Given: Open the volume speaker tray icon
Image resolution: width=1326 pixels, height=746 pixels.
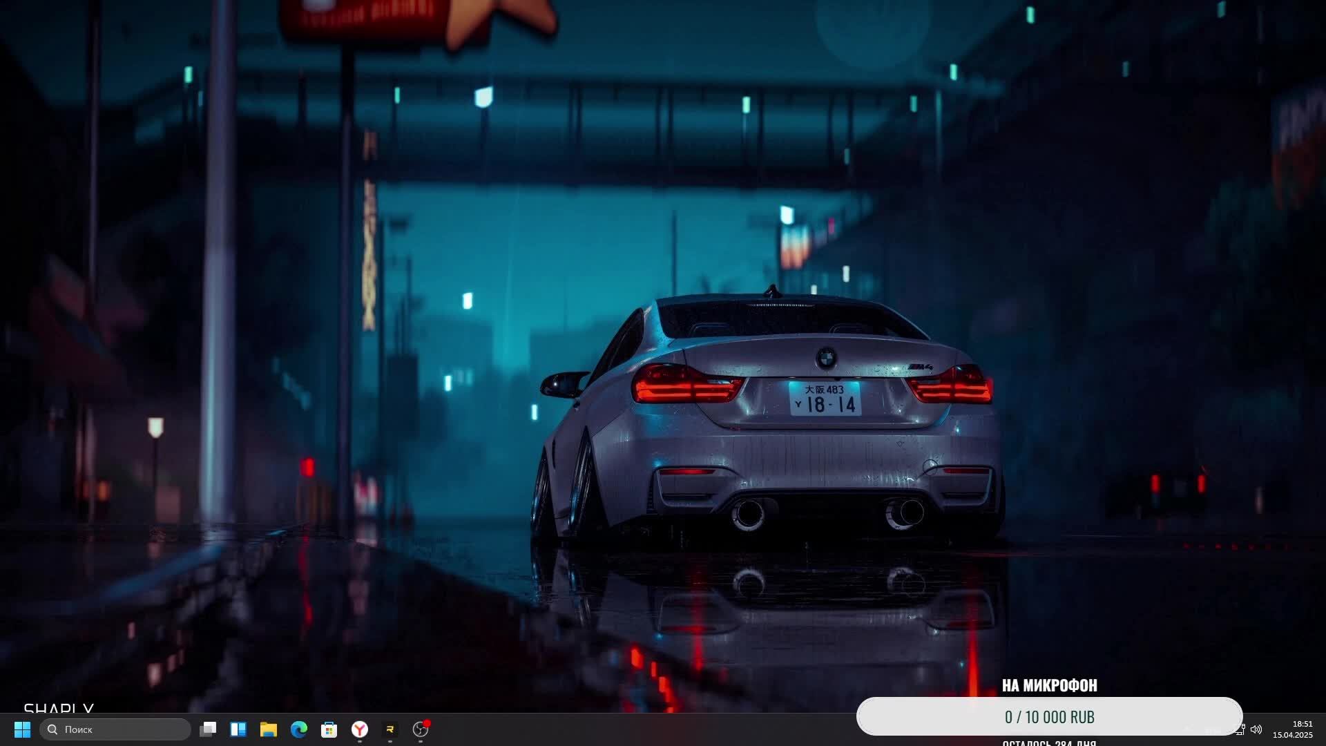Looking at the screenshot, I should click(1256, 729).
